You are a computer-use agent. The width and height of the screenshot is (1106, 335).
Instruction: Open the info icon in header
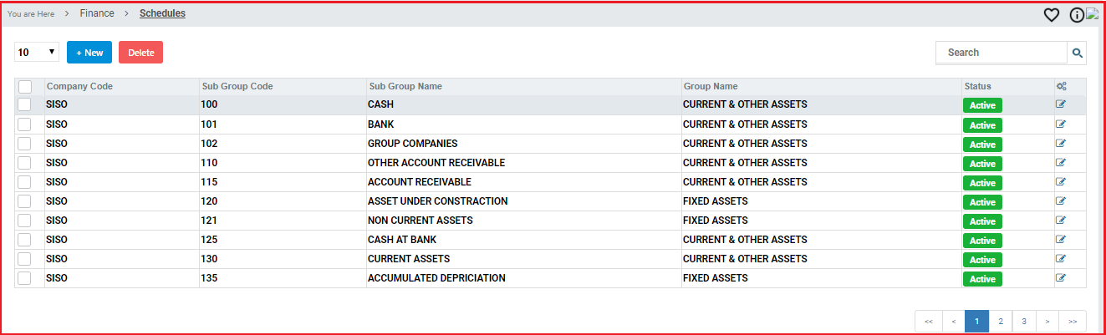coord(1077,15)
